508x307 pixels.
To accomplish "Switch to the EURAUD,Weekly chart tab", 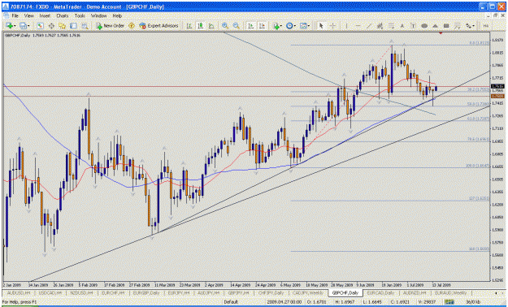I will [450, 293].
